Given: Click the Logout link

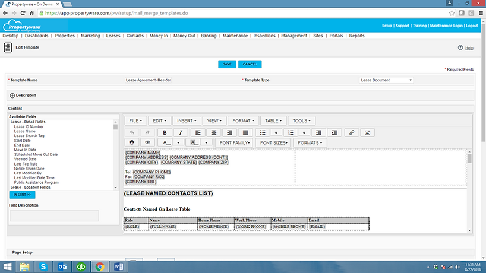Looking at the screenshot, I should pos(472,26).
